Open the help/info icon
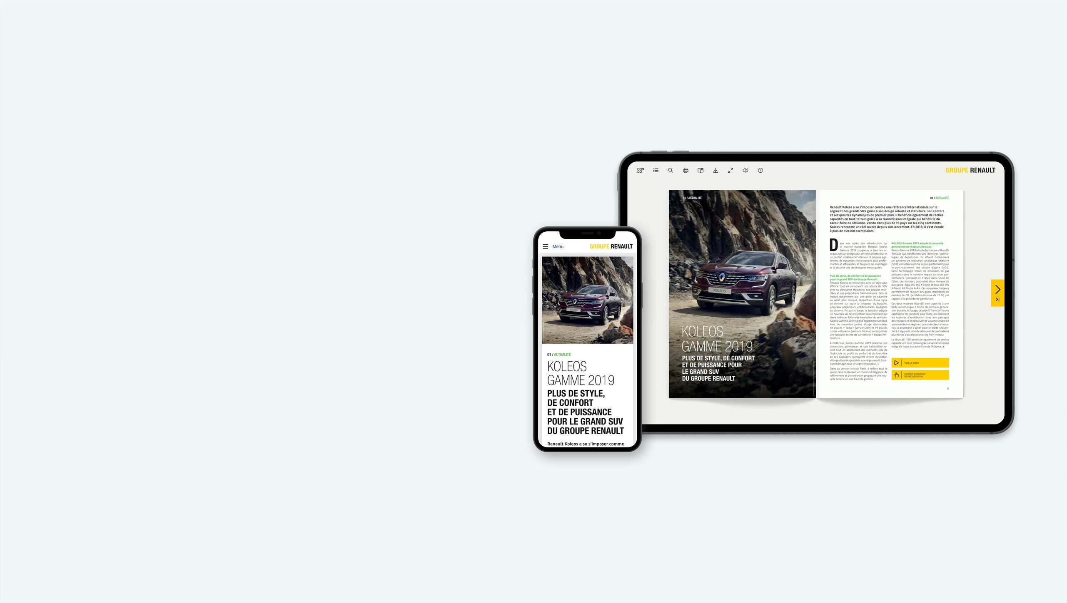 pos(760,170)
